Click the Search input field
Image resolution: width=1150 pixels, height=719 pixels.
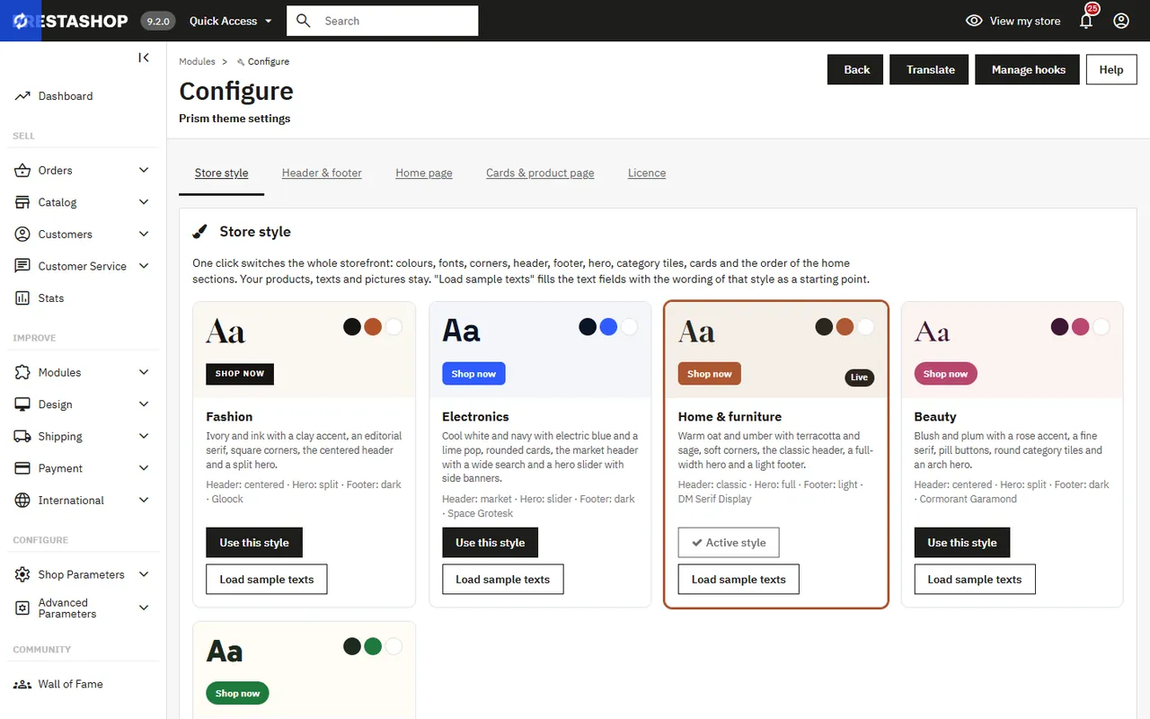383,21
